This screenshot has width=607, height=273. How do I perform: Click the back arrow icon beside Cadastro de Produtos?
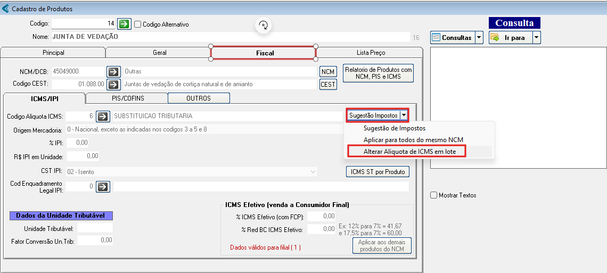[x=6, y=9]
